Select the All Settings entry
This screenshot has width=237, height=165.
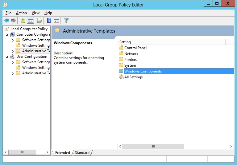(x=133, y=77)
